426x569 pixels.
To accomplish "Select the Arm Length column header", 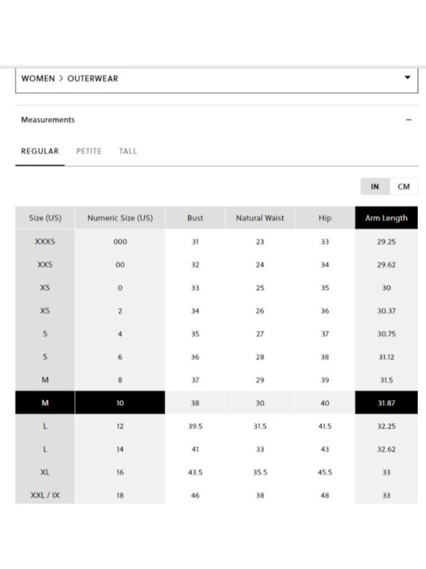I will [386, 218].
